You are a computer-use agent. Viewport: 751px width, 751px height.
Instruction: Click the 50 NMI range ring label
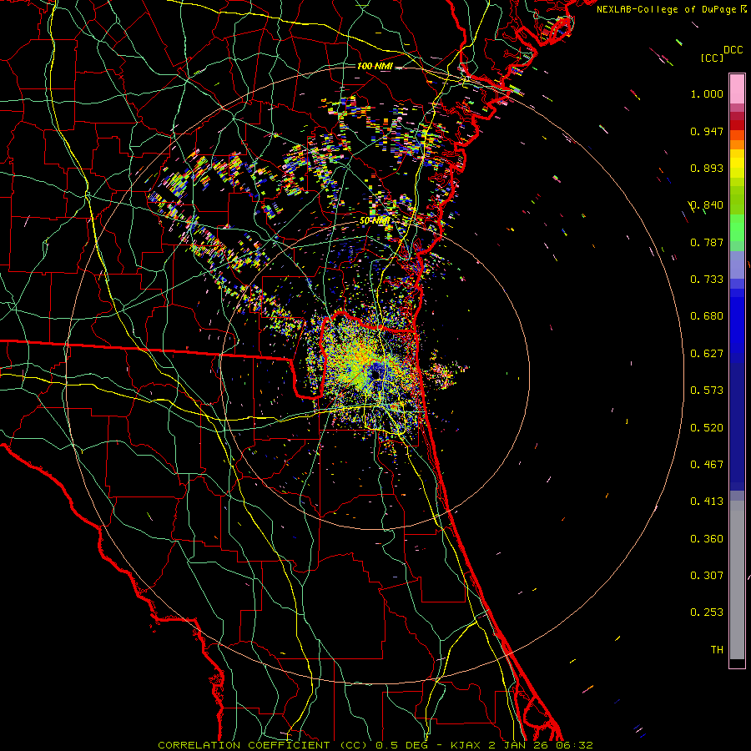[375, 220]
